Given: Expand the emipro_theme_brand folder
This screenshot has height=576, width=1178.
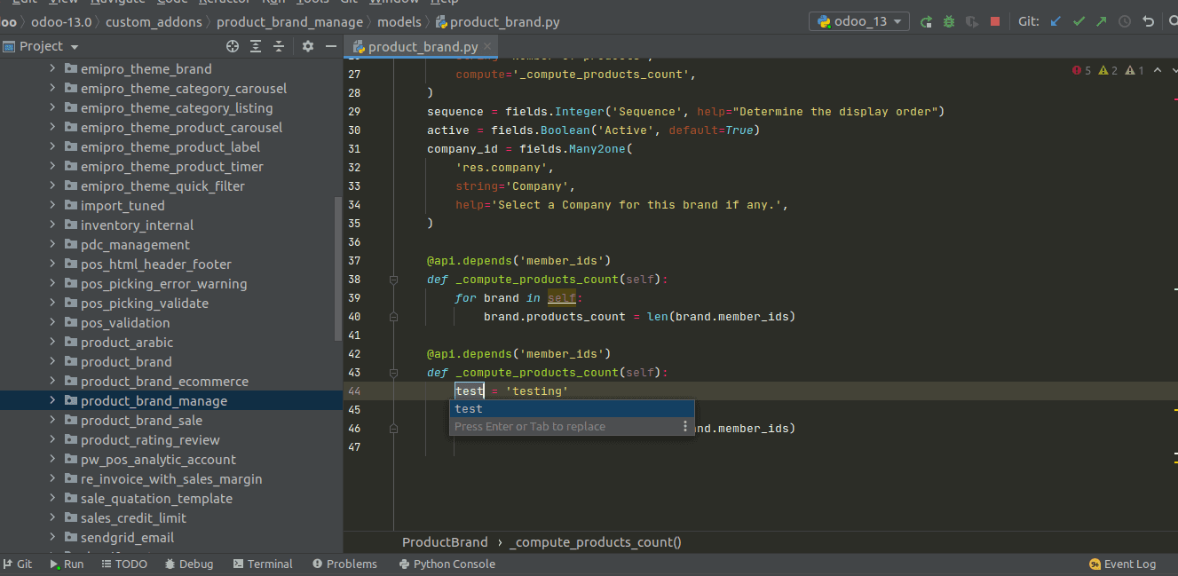Looking at the screenshot, I should [52, 69].
